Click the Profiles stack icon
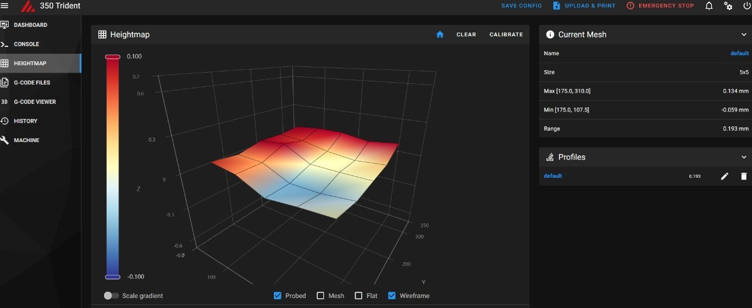Image resolution: width=752 pixels, height=308 pixels. 550,157
